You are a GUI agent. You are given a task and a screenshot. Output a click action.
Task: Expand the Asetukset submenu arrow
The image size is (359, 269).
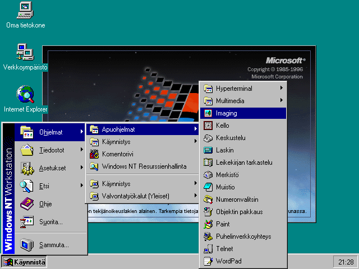(x=82, y=168)
